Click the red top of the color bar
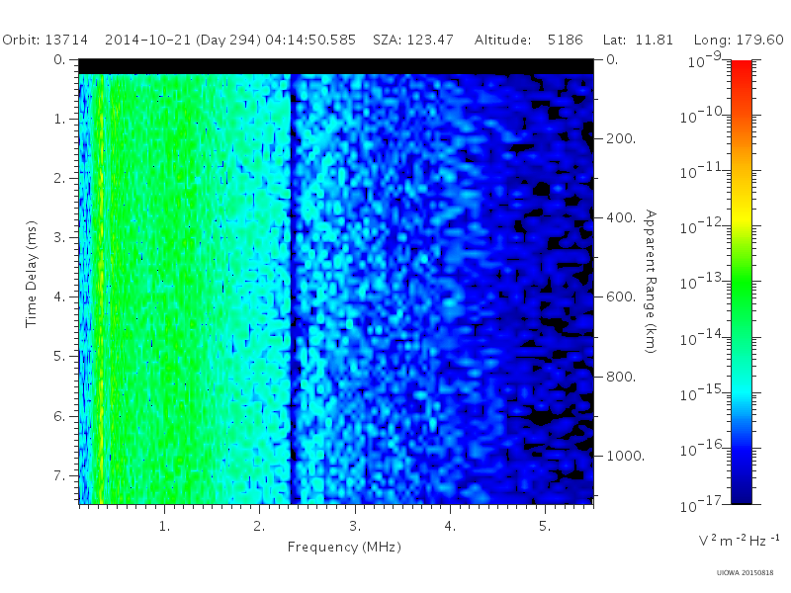The width and height of the screenshot is (791, 593). 741,68
